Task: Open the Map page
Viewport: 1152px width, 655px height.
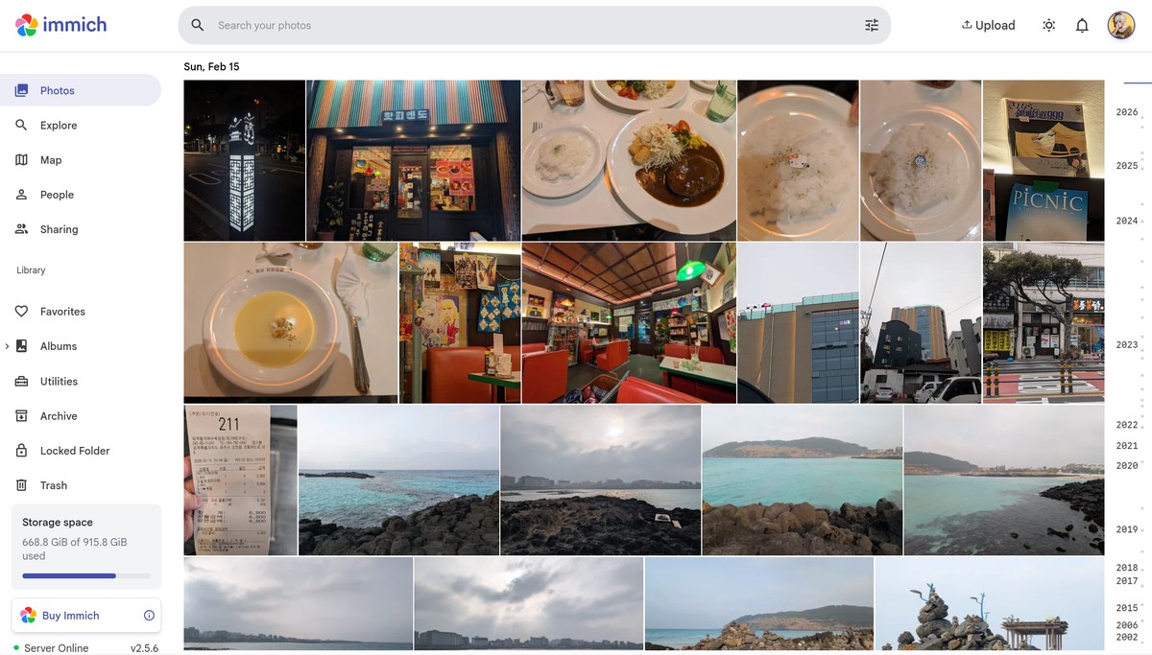Action: (x=50, y=160)
